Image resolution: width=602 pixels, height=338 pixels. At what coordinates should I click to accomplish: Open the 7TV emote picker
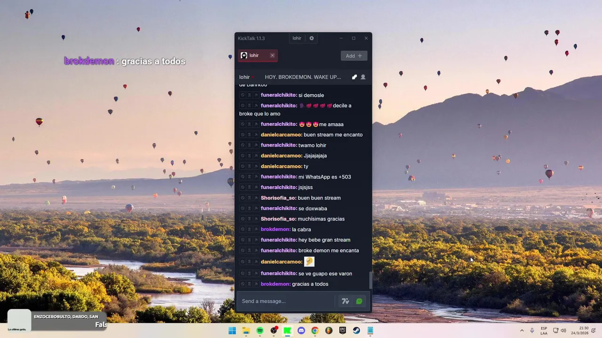pos(345,301)
